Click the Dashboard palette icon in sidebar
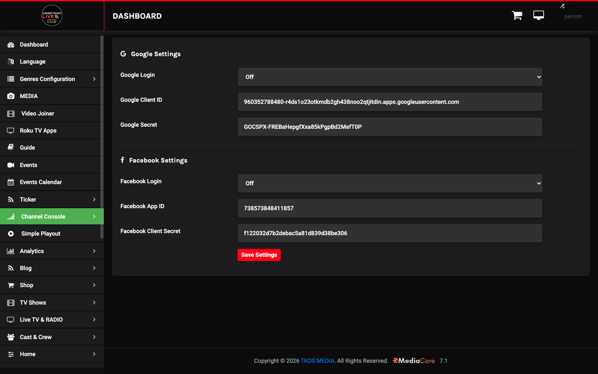 11,44
